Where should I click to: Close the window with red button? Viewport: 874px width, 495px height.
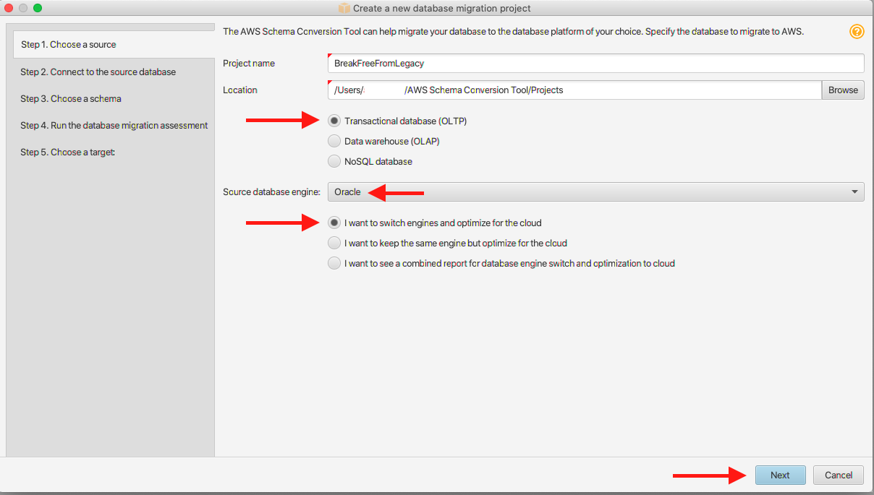(x=9, y=8)
